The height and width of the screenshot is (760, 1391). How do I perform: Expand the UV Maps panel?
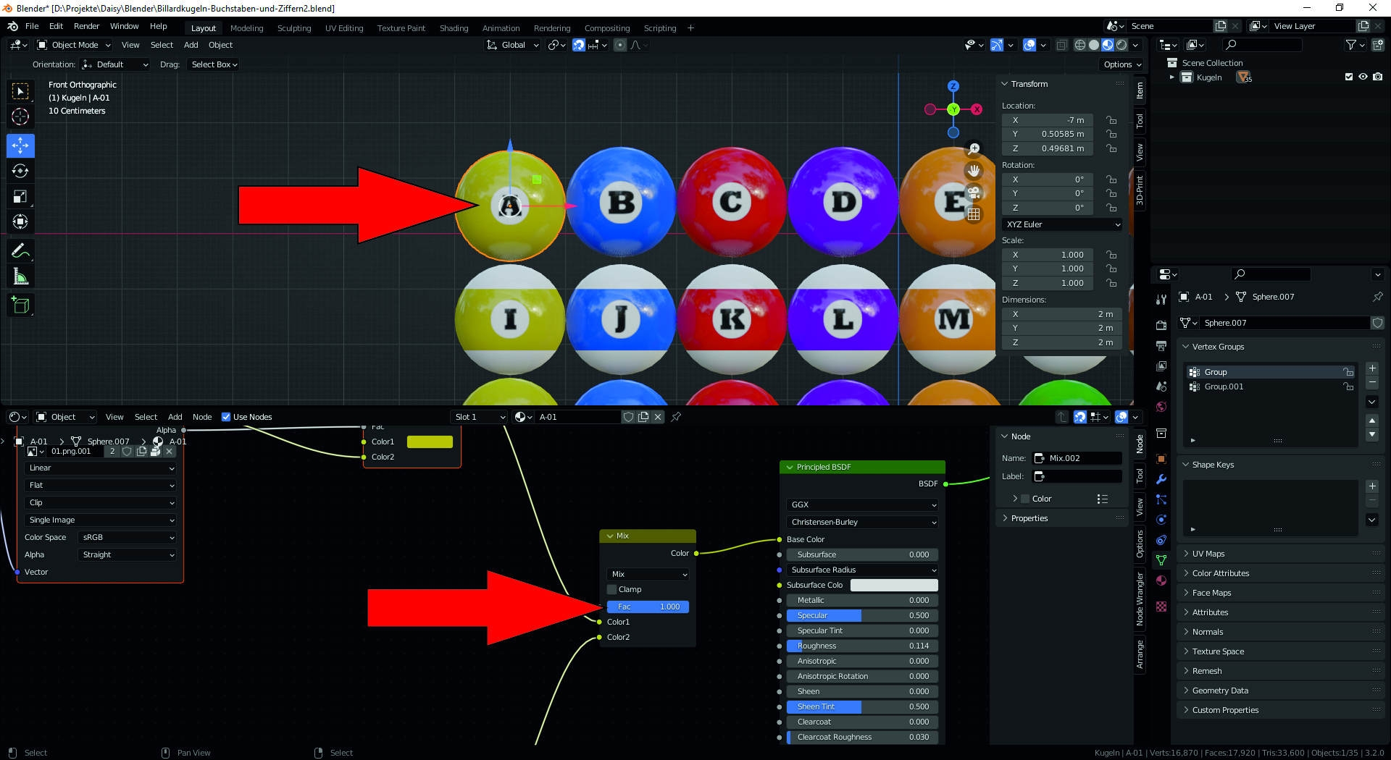1208,554
